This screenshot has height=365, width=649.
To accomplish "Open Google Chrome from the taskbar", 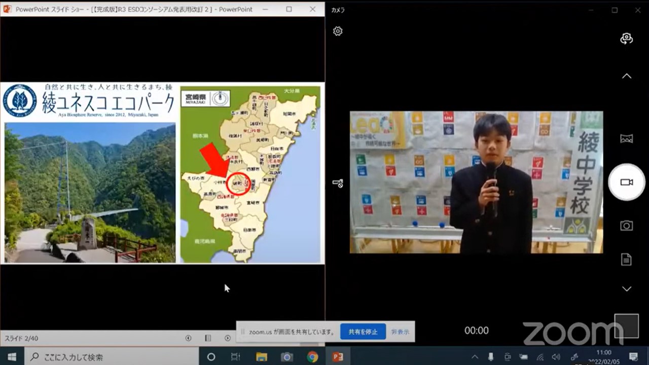I will point(312,357).
